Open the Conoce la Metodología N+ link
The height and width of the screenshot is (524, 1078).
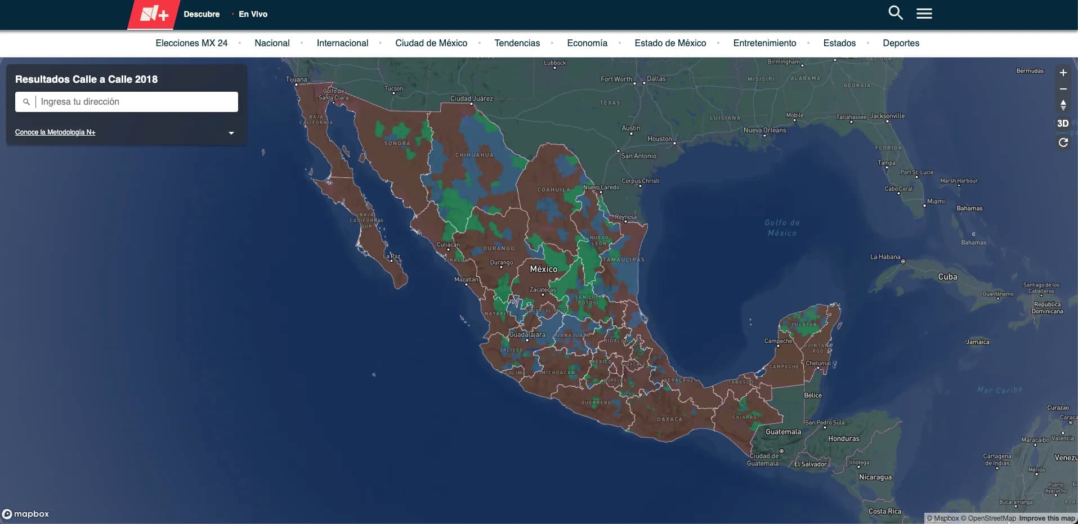coord(55,132)
